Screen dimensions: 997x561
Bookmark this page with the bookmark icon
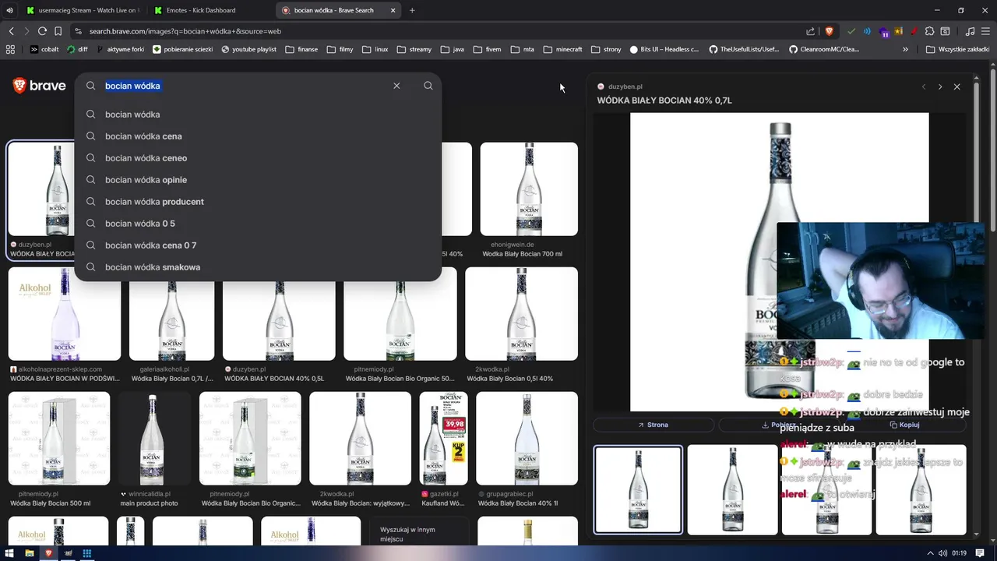[x=58, y=31]
